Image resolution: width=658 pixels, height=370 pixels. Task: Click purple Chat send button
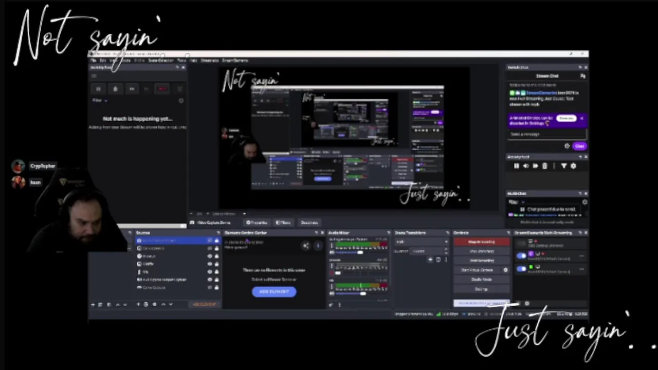[579, 146]
